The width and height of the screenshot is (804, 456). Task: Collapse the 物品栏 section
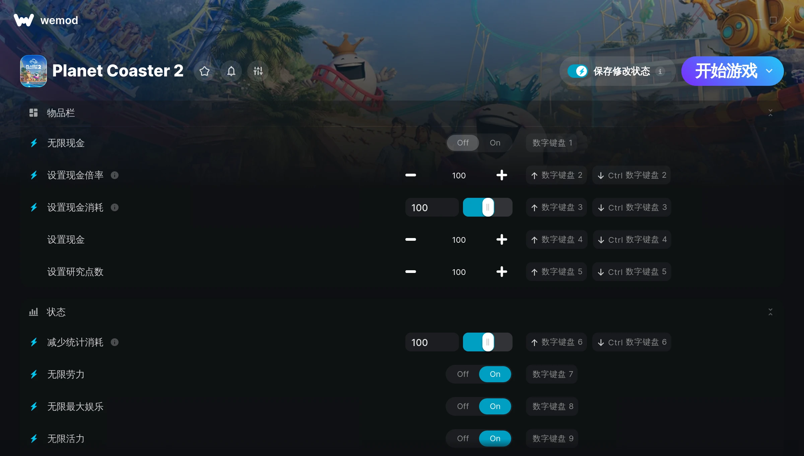770,113
